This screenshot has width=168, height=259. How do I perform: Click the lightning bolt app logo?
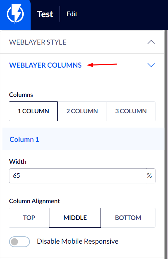(15, 14)
